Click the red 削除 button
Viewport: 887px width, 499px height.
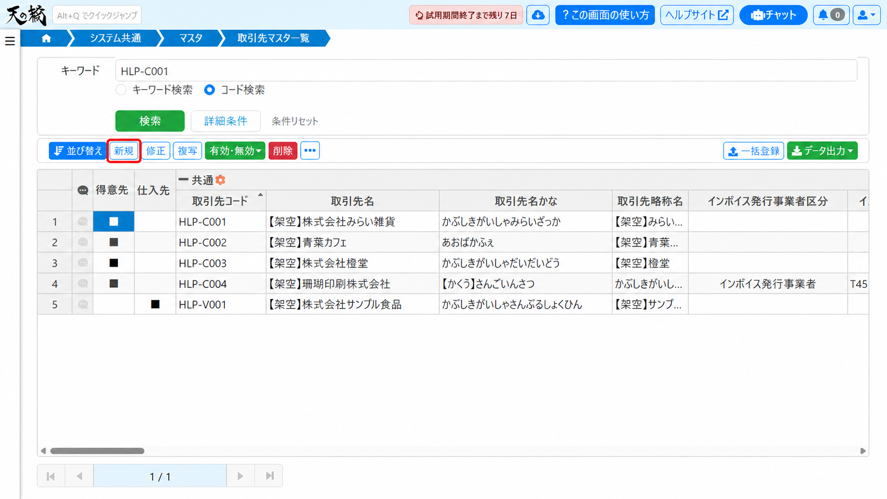pyautogui.click(x=283, y=151)
